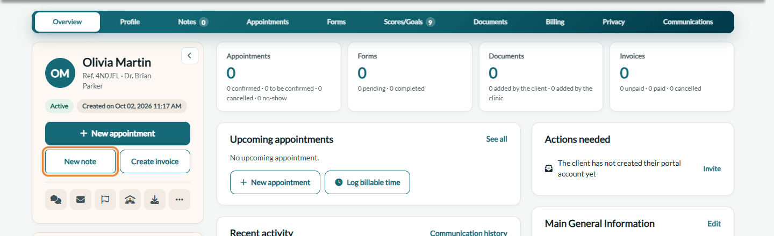Click the download icon button
774x236 pixels.
coord(155,200)
